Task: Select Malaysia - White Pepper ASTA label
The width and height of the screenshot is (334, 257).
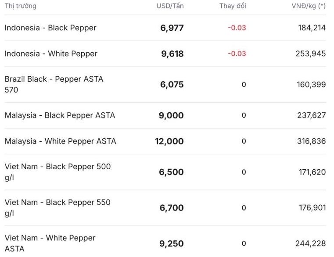Action: coord(60,141)
